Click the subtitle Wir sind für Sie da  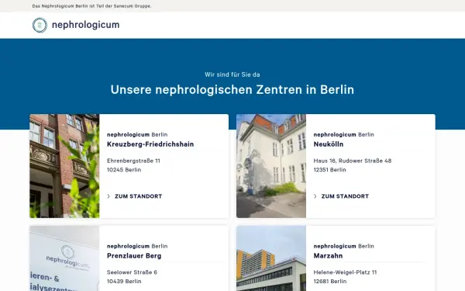click(232, 74)
